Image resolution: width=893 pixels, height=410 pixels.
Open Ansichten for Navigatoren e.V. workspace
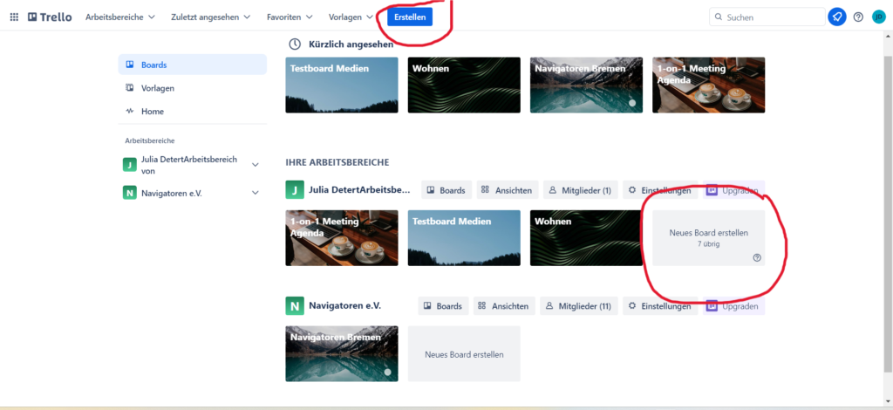[504, 306]
